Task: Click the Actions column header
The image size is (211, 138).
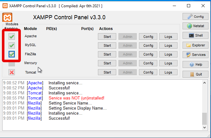Action: [x=106, y=29]
